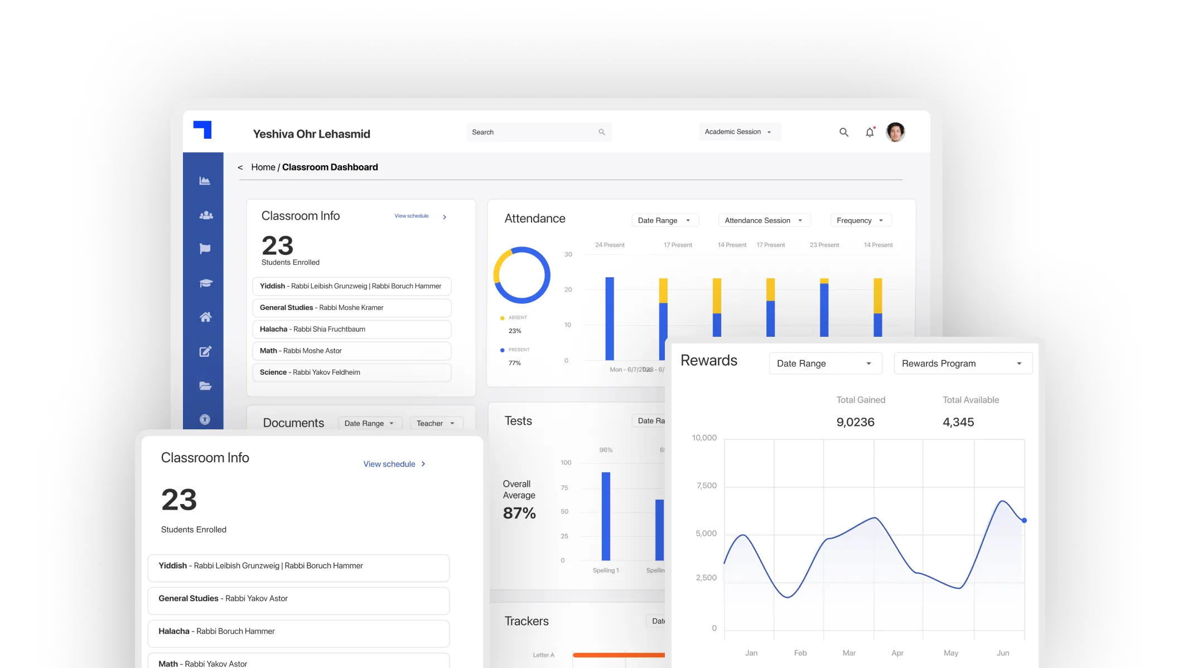Open the Rewards Program dropdown
Screen dimensions: 1178x668
coord(963,363)
